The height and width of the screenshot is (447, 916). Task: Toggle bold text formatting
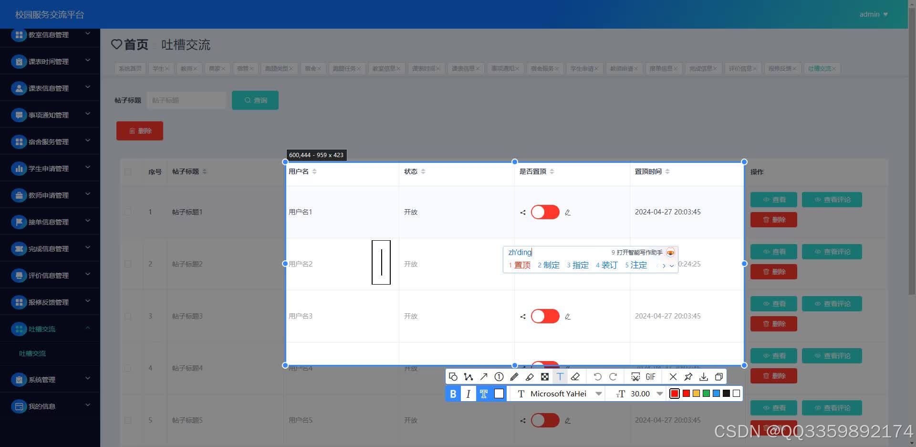453,394
